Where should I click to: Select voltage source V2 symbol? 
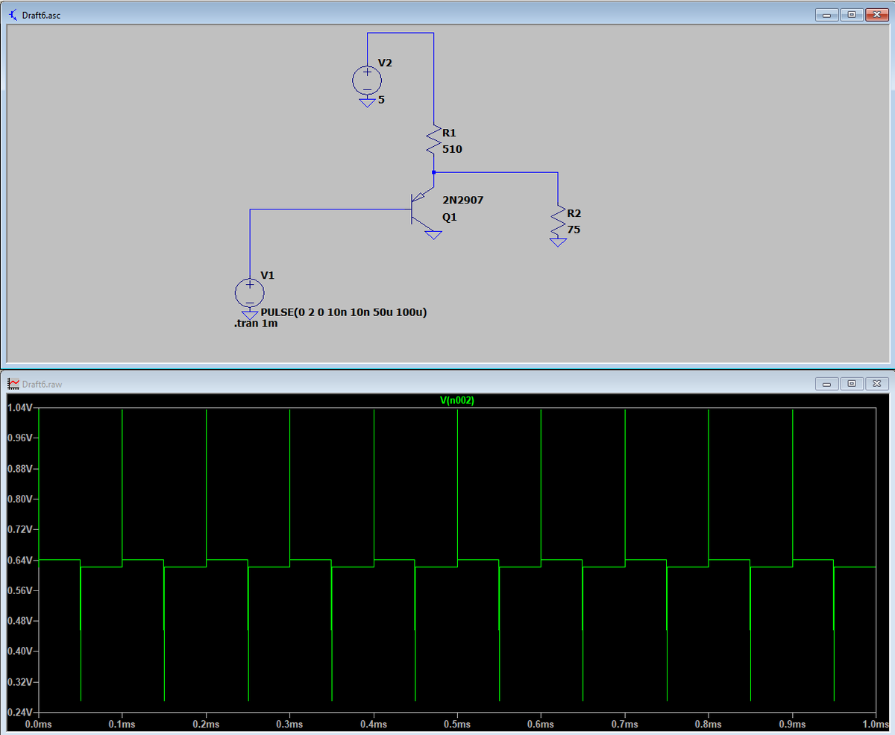pos(367,80)
